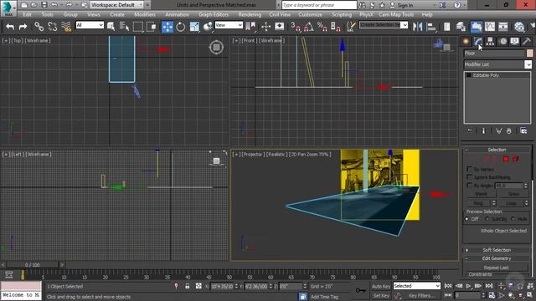Click Show End Result toggle icon
This screenshot has width=536, height=301.
483,130
